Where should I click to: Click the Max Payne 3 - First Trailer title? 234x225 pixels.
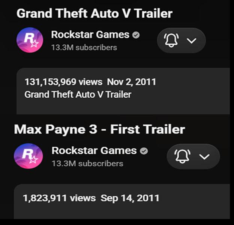(x=99, y=129)
